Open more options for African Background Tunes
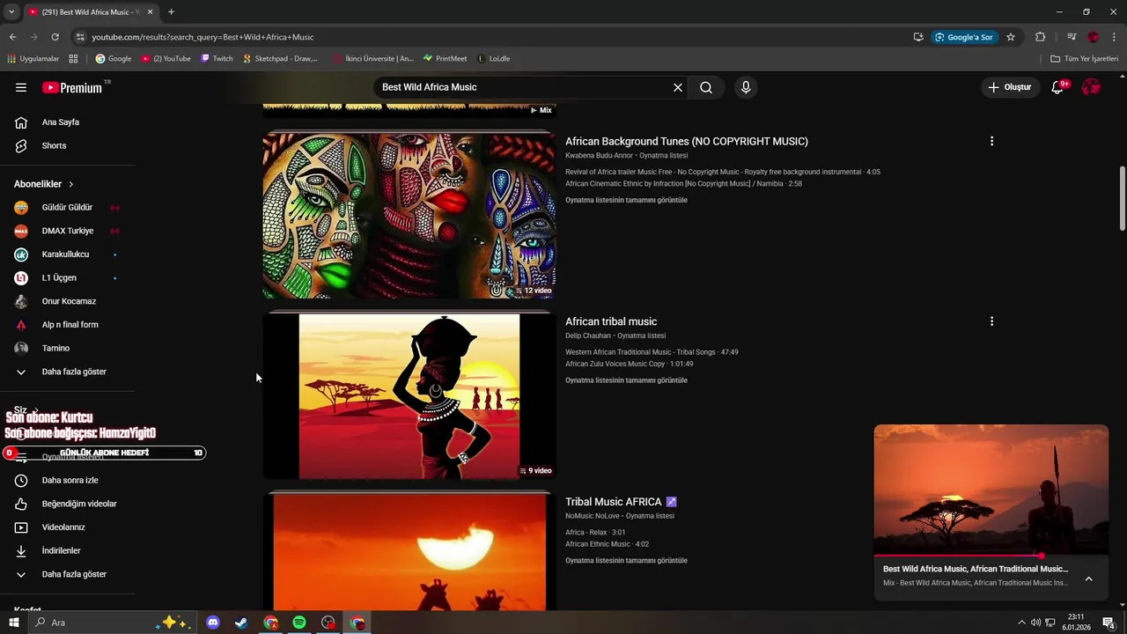The width and height of the screenshot is (1127, 634). [x=991, y=141]
